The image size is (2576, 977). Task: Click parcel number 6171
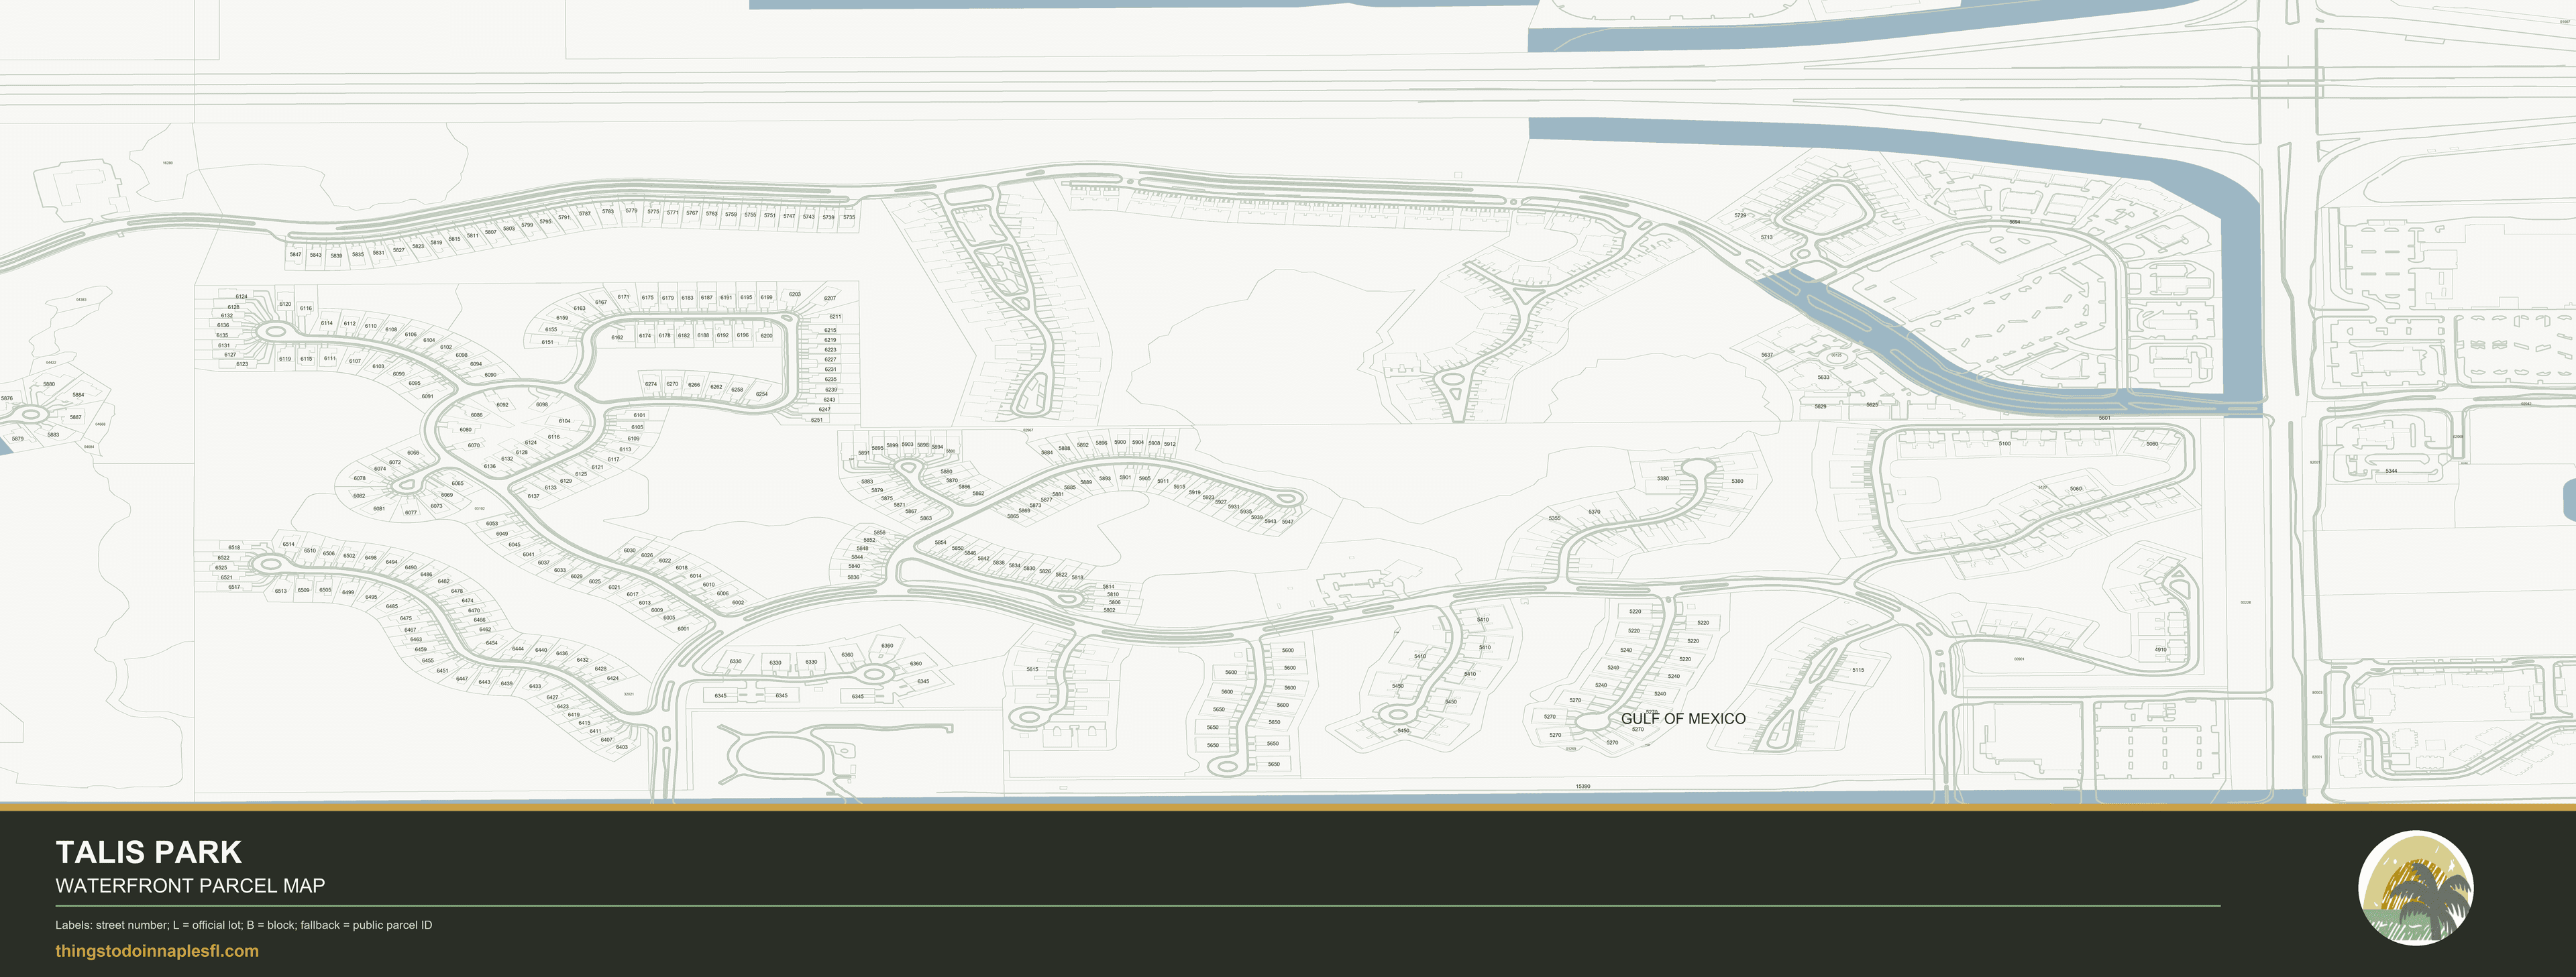point(623,297)
